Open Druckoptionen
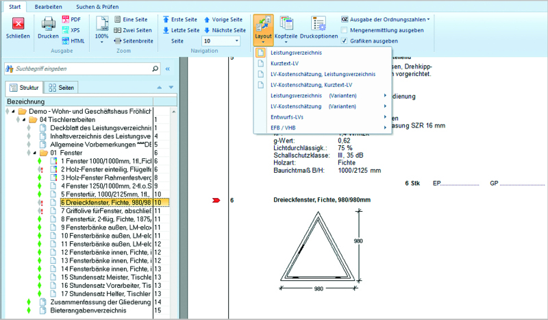This screenshot has height=320, width=548. pyautogui.click(x=319, y=27)
